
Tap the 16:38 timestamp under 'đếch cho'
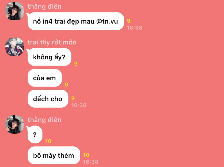tap(79, 105)
